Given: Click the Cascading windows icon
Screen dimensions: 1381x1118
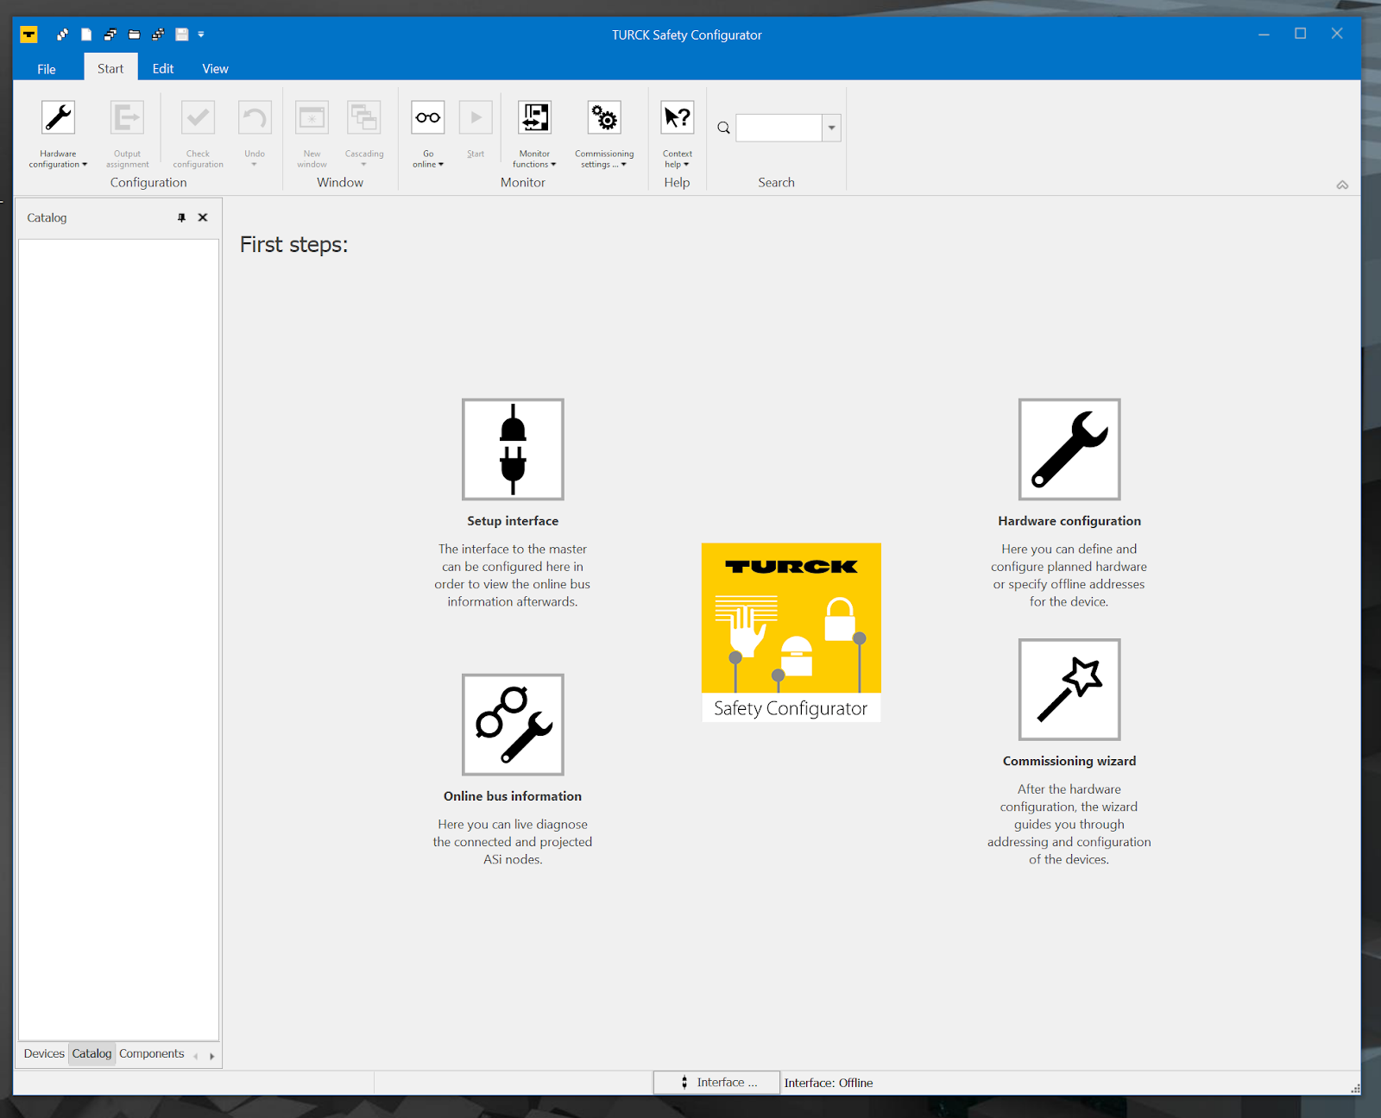Looking at the screenshot, I should pos(364,118).
